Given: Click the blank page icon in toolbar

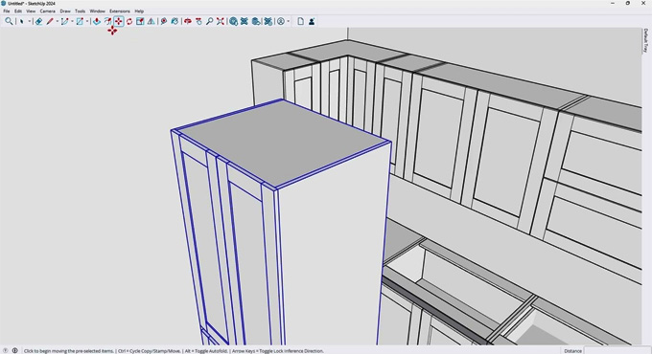Looking at the screenshot, I should click(301, 21).
